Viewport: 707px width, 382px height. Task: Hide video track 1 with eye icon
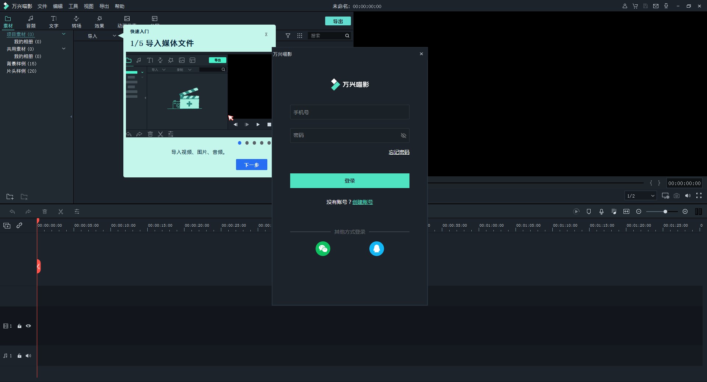point(28,326)
